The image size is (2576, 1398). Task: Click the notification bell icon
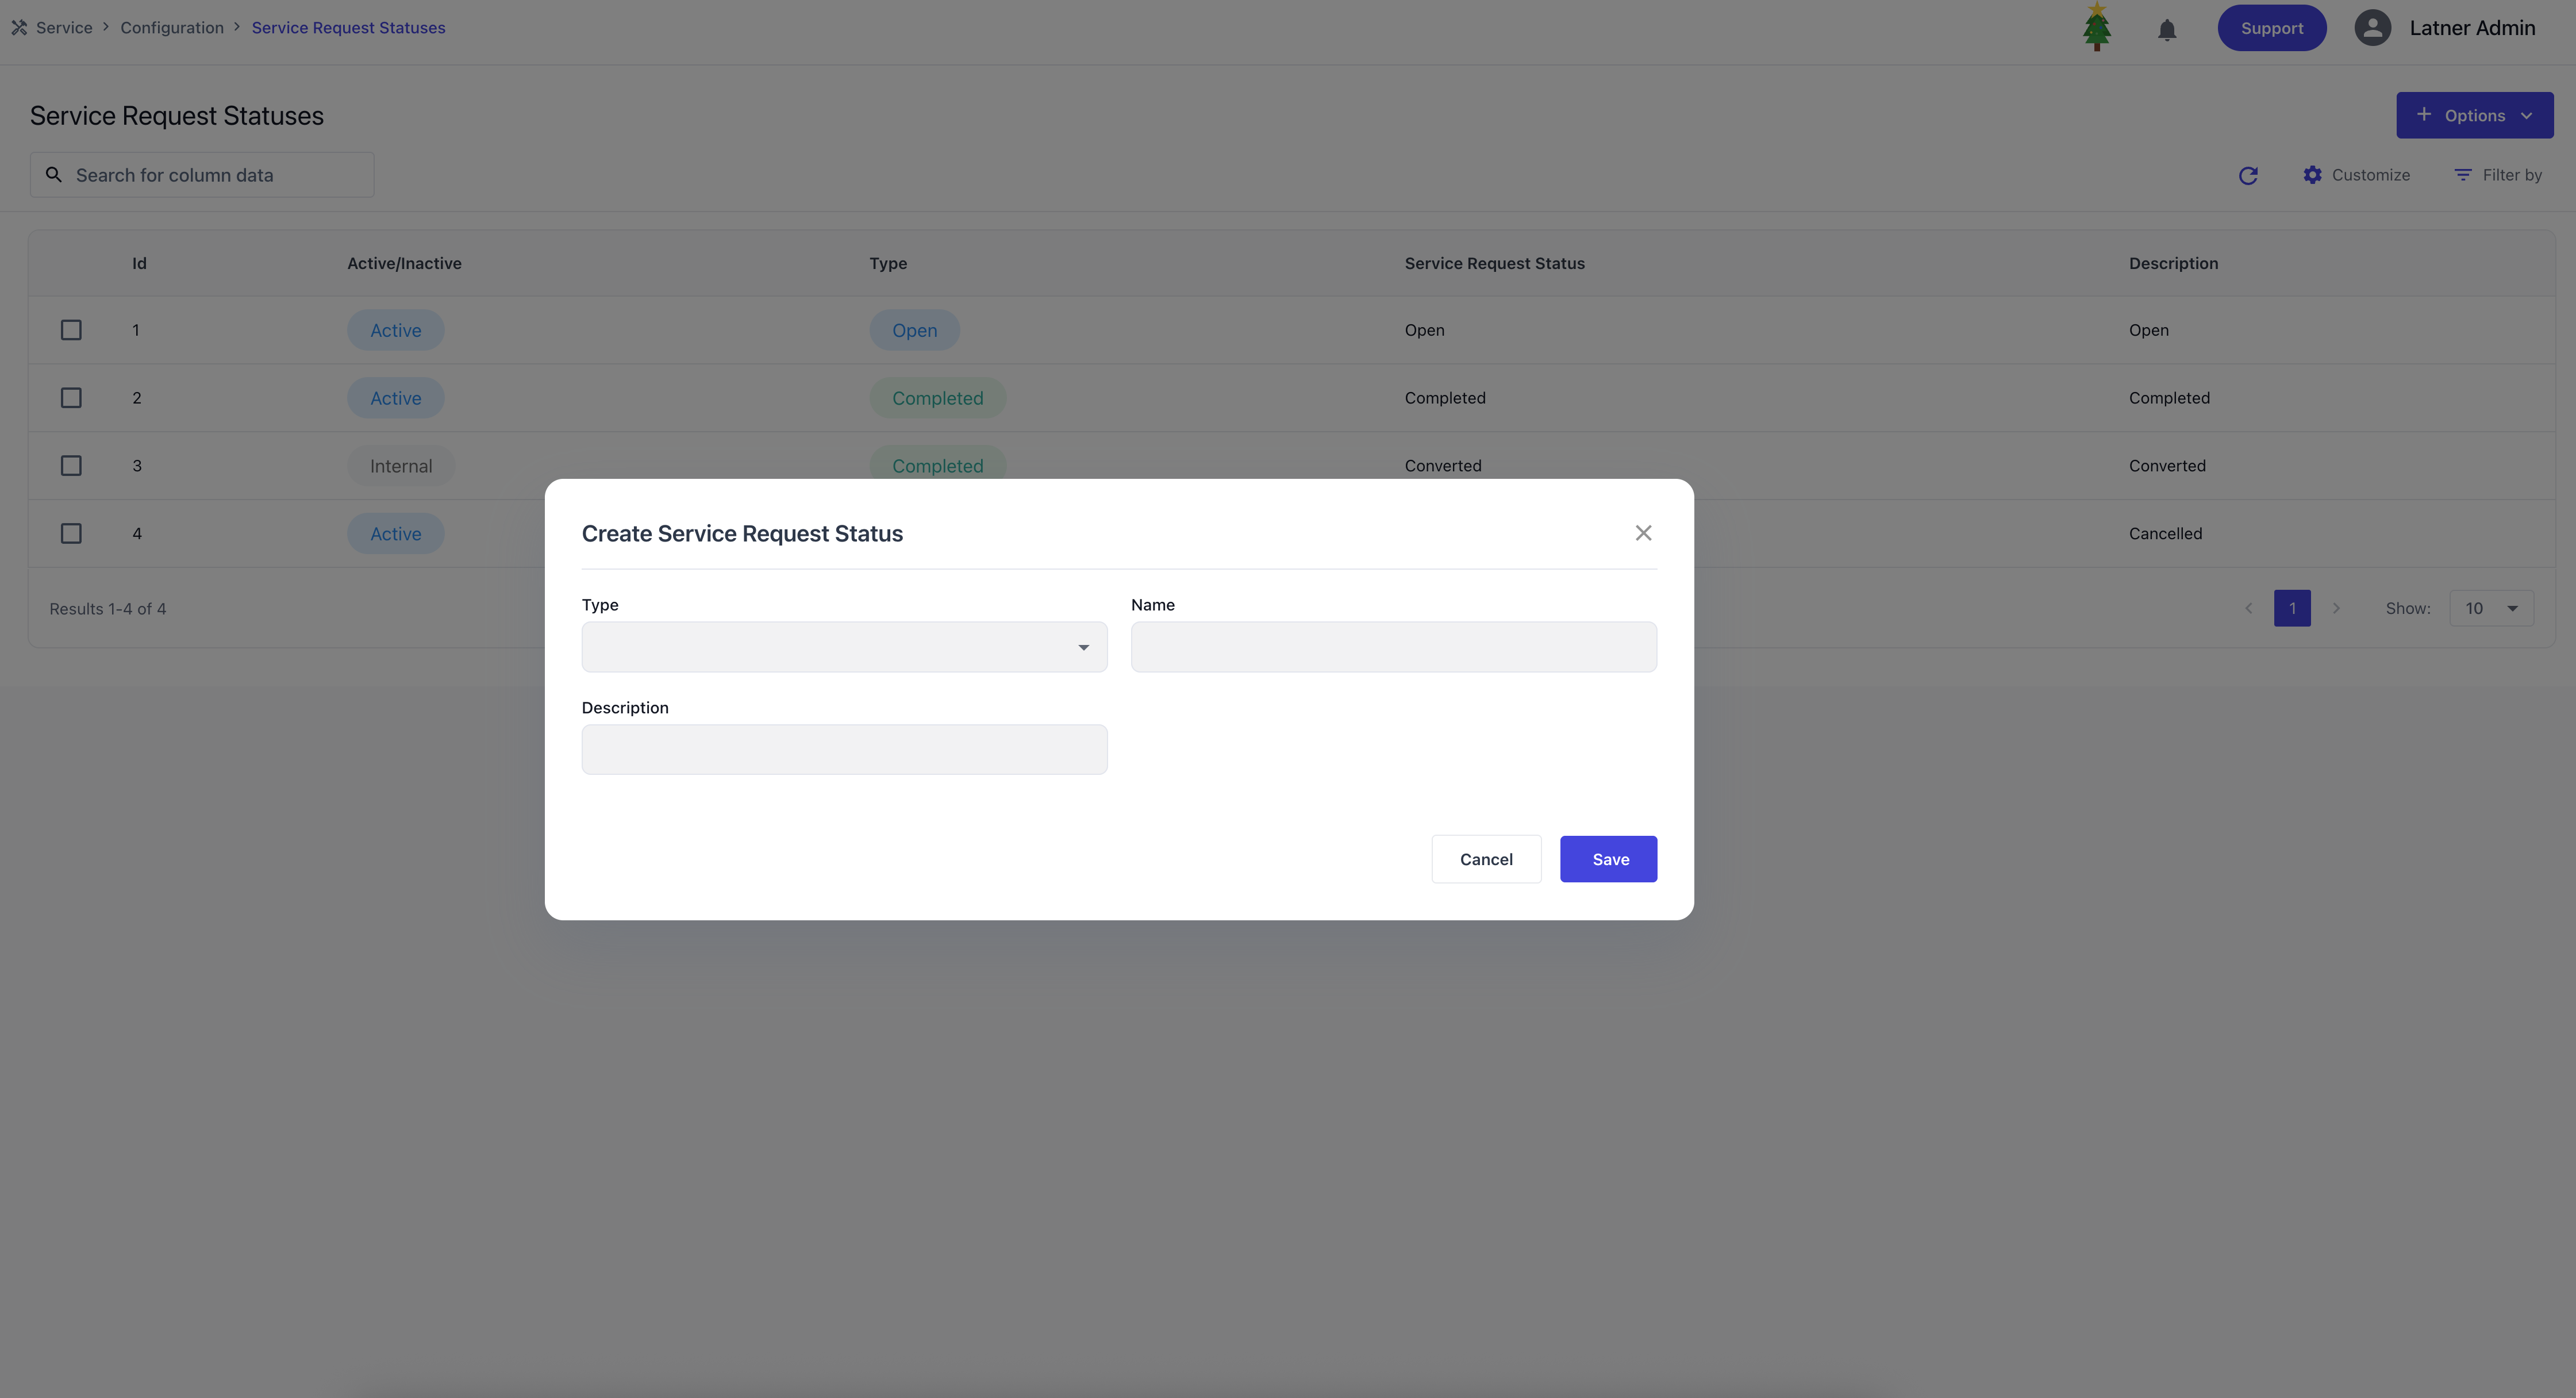coord(2166,30)
